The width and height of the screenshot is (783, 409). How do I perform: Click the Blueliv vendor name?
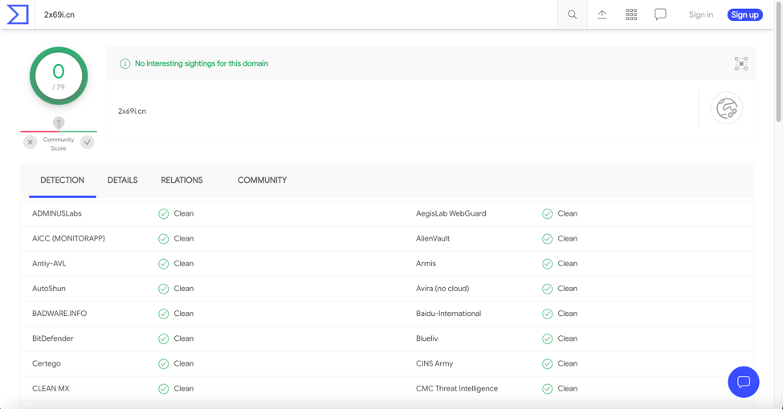(x=427, y=338)
